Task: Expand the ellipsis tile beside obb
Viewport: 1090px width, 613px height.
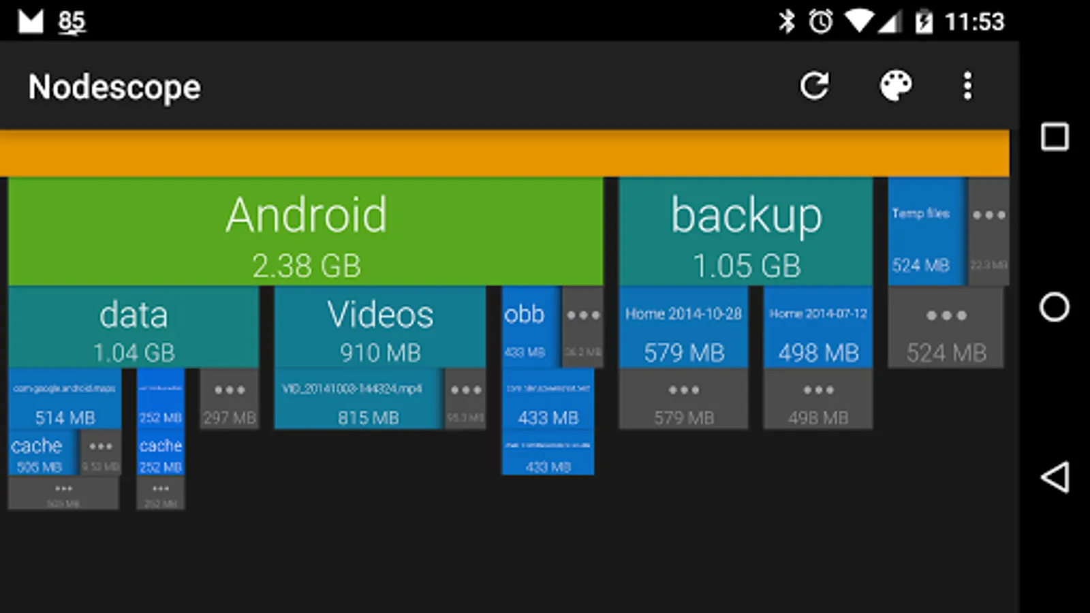Action: tap(583, 328)
